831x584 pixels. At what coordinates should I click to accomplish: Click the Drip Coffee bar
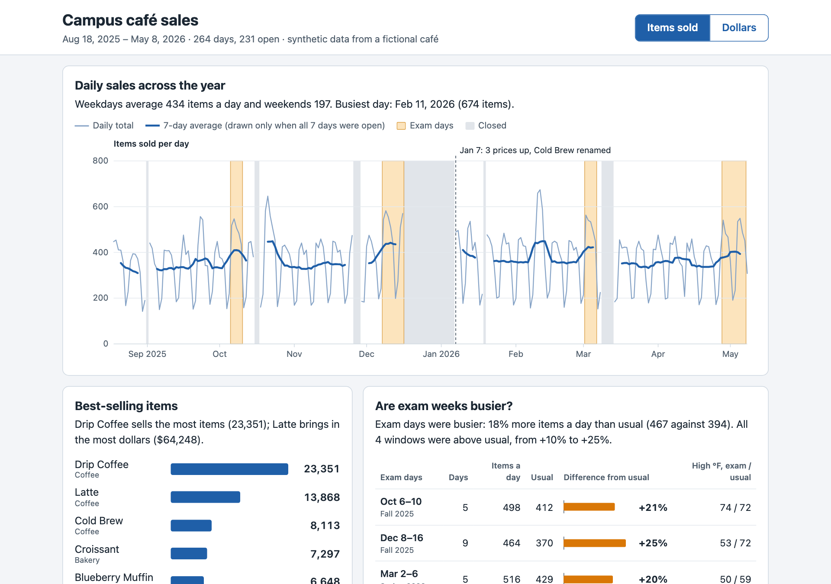229,469
